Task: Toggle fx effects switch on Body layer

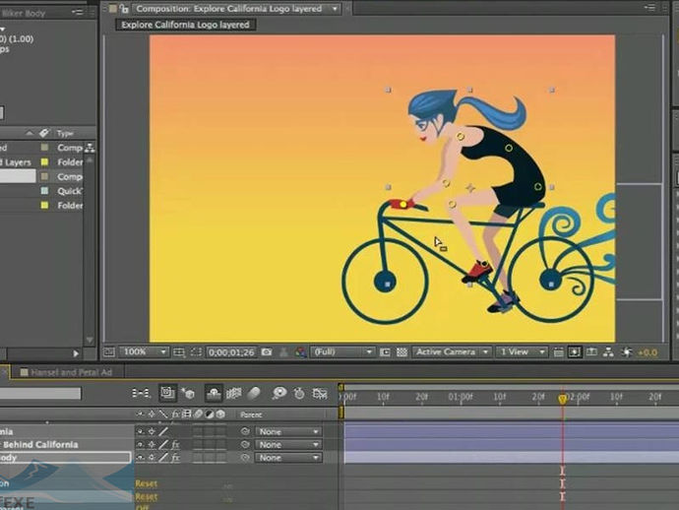Action: coord(175,458)
